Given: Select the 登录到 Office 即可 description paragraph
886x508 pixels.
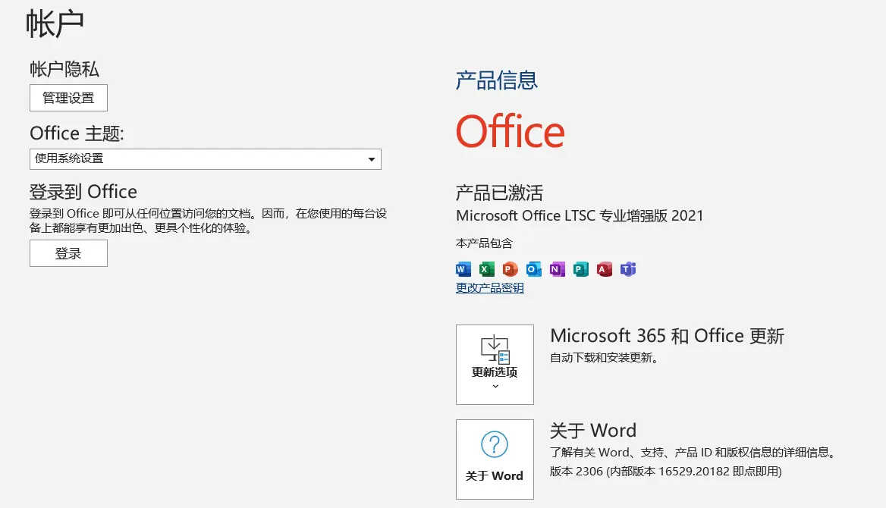Looking at the screenshot, I should (209, 221).
